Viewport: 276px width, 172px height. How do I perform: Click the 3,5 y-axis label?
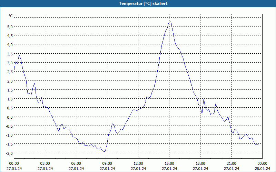[10, 54]
